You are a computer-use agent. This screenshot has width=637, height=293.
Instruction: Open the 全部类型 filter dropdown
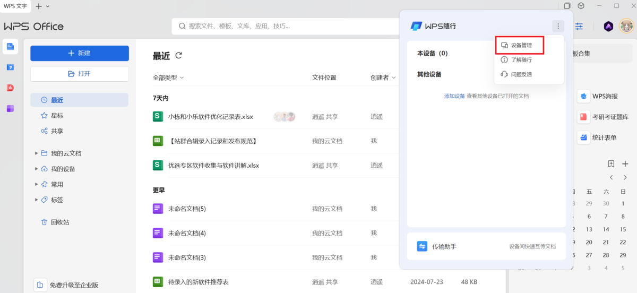click(168, 77)
